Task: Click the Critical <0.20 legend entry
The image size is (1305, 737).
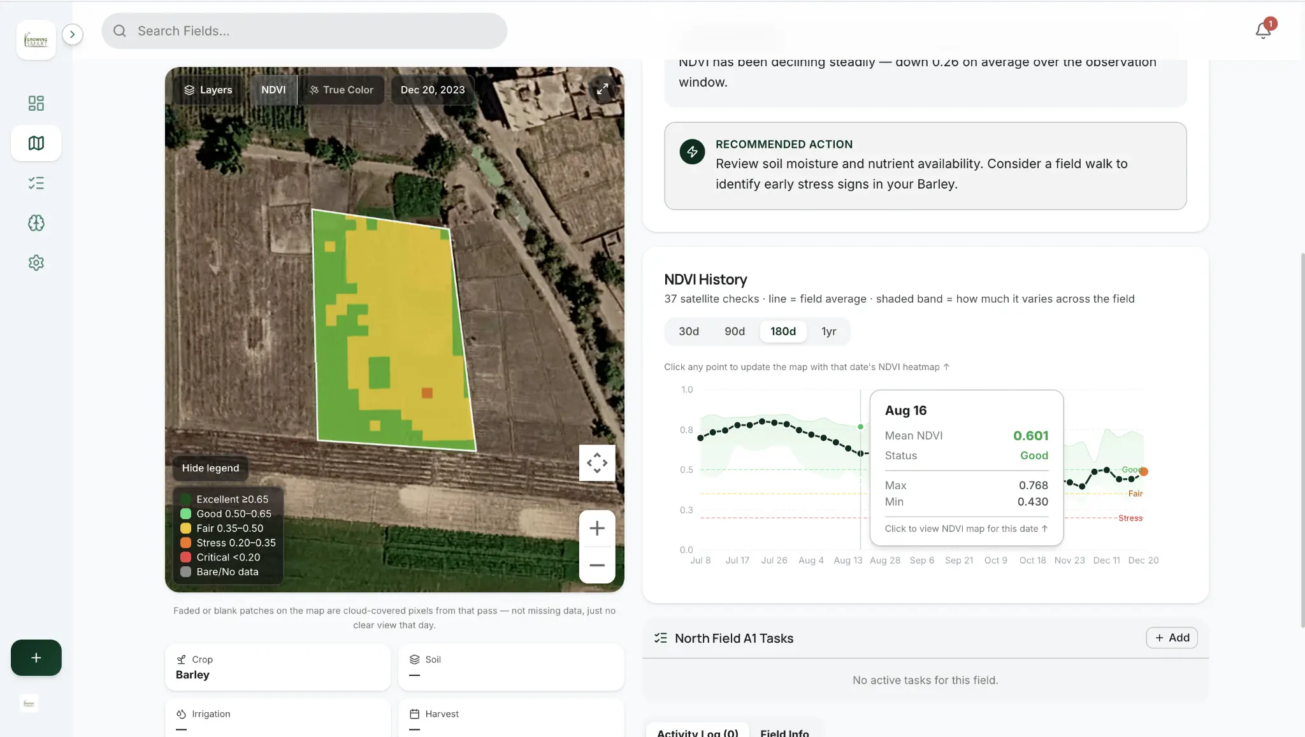Action: pyautogui.click(x=220, y=557)
